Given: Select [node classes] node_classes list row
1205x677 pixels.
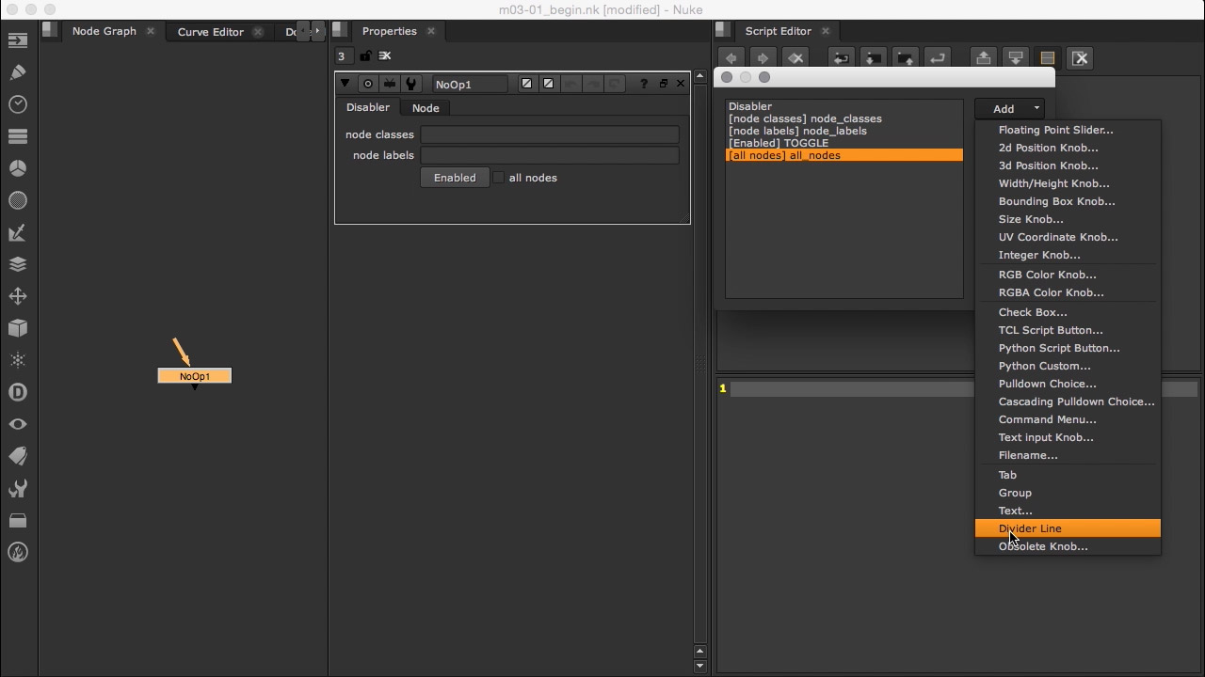Looking at the screenshot, I should pos(844,118).
